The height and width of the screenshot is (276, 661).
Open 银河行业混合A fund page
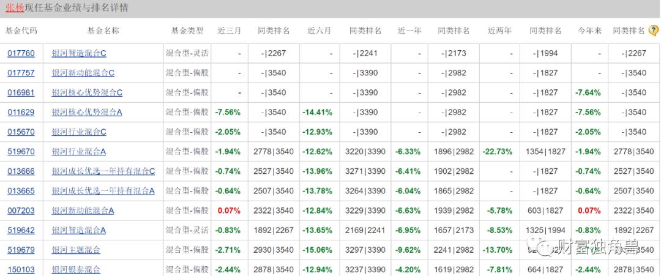(79, 152)
